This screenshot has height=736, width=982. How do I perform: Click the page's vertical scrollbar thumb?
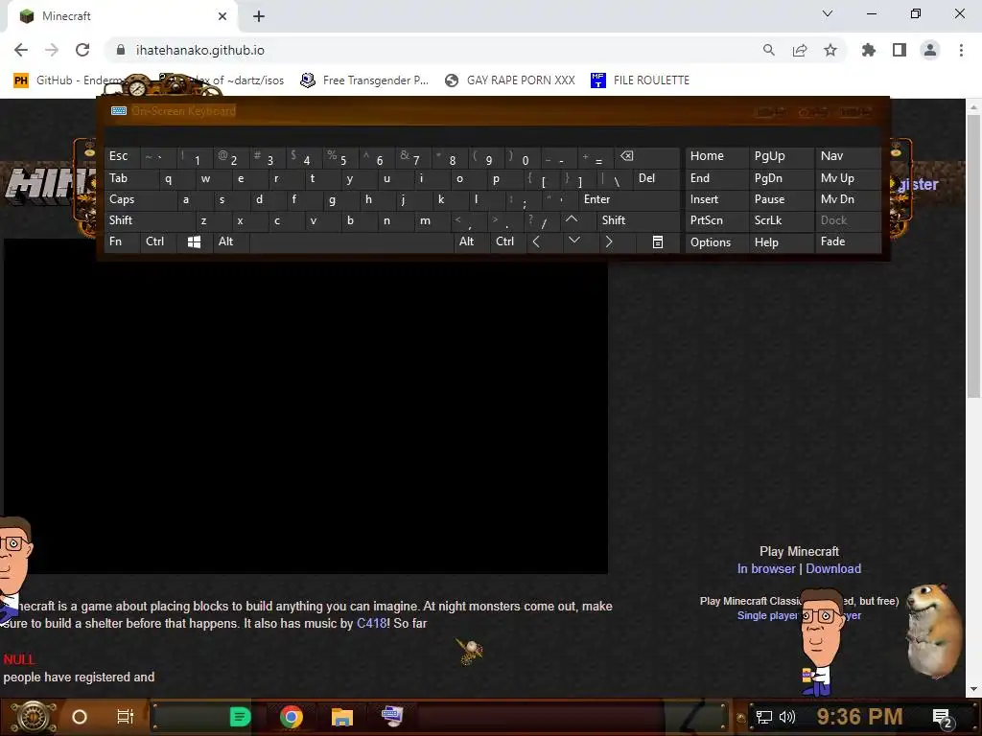point(973,255)
